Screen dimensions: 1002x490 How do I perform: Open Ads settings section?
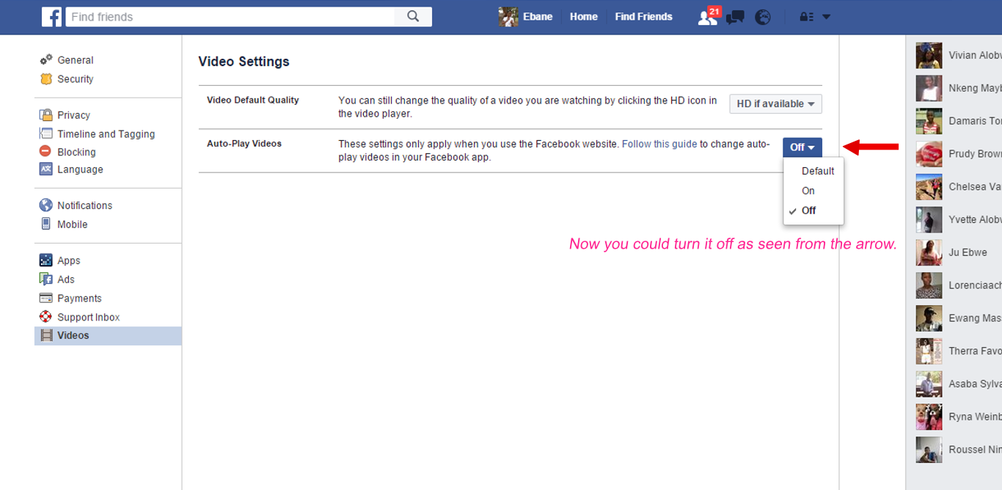click(66, 279)
